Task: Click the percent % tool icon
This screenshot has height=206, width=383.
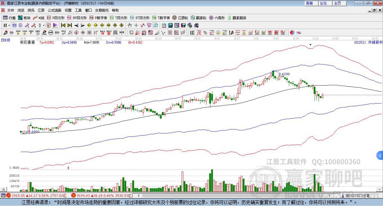Action: coord(205,33)
